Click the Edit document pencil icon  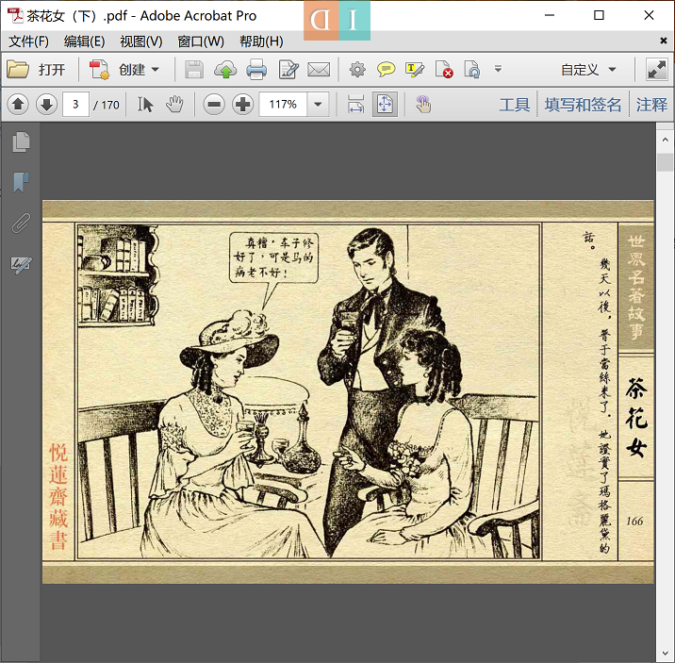click(288, 69)
